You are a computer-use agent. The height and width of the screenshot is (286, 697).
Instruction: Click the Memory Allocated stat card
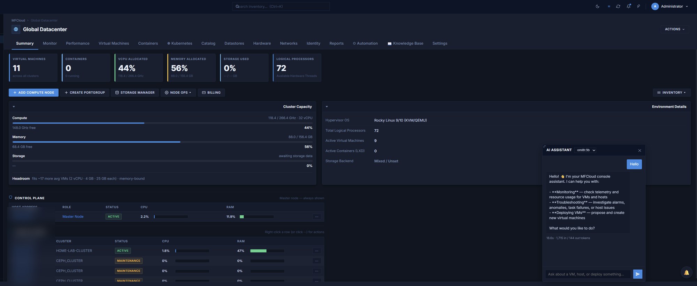(191, 67)
